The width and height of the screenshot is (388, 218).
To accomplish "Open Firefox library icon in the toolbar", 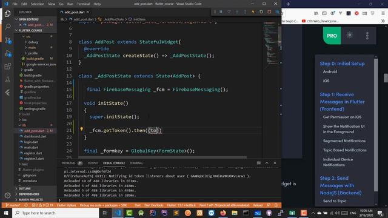I will 316,13.
